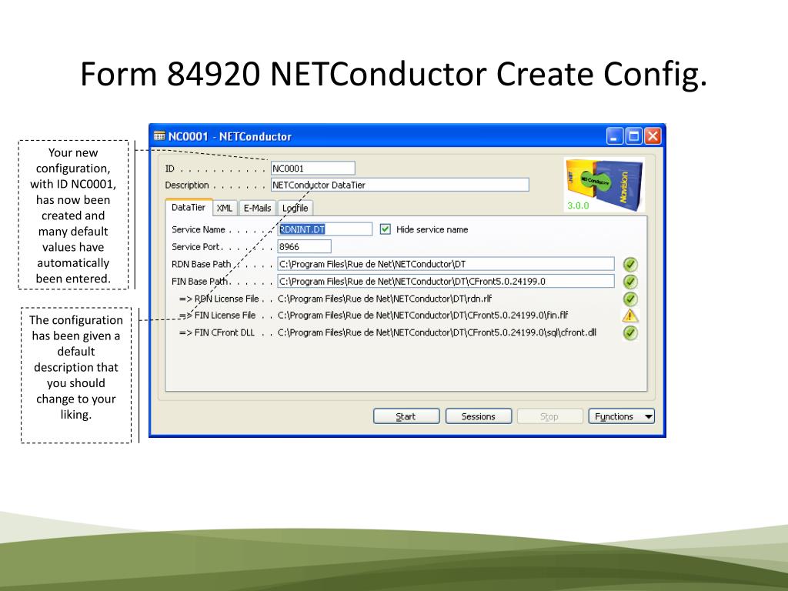Click the NETConductor window title bar icon
Image resolution: width=788 pixels, height=591 pixels.
(x=159, y=136)
